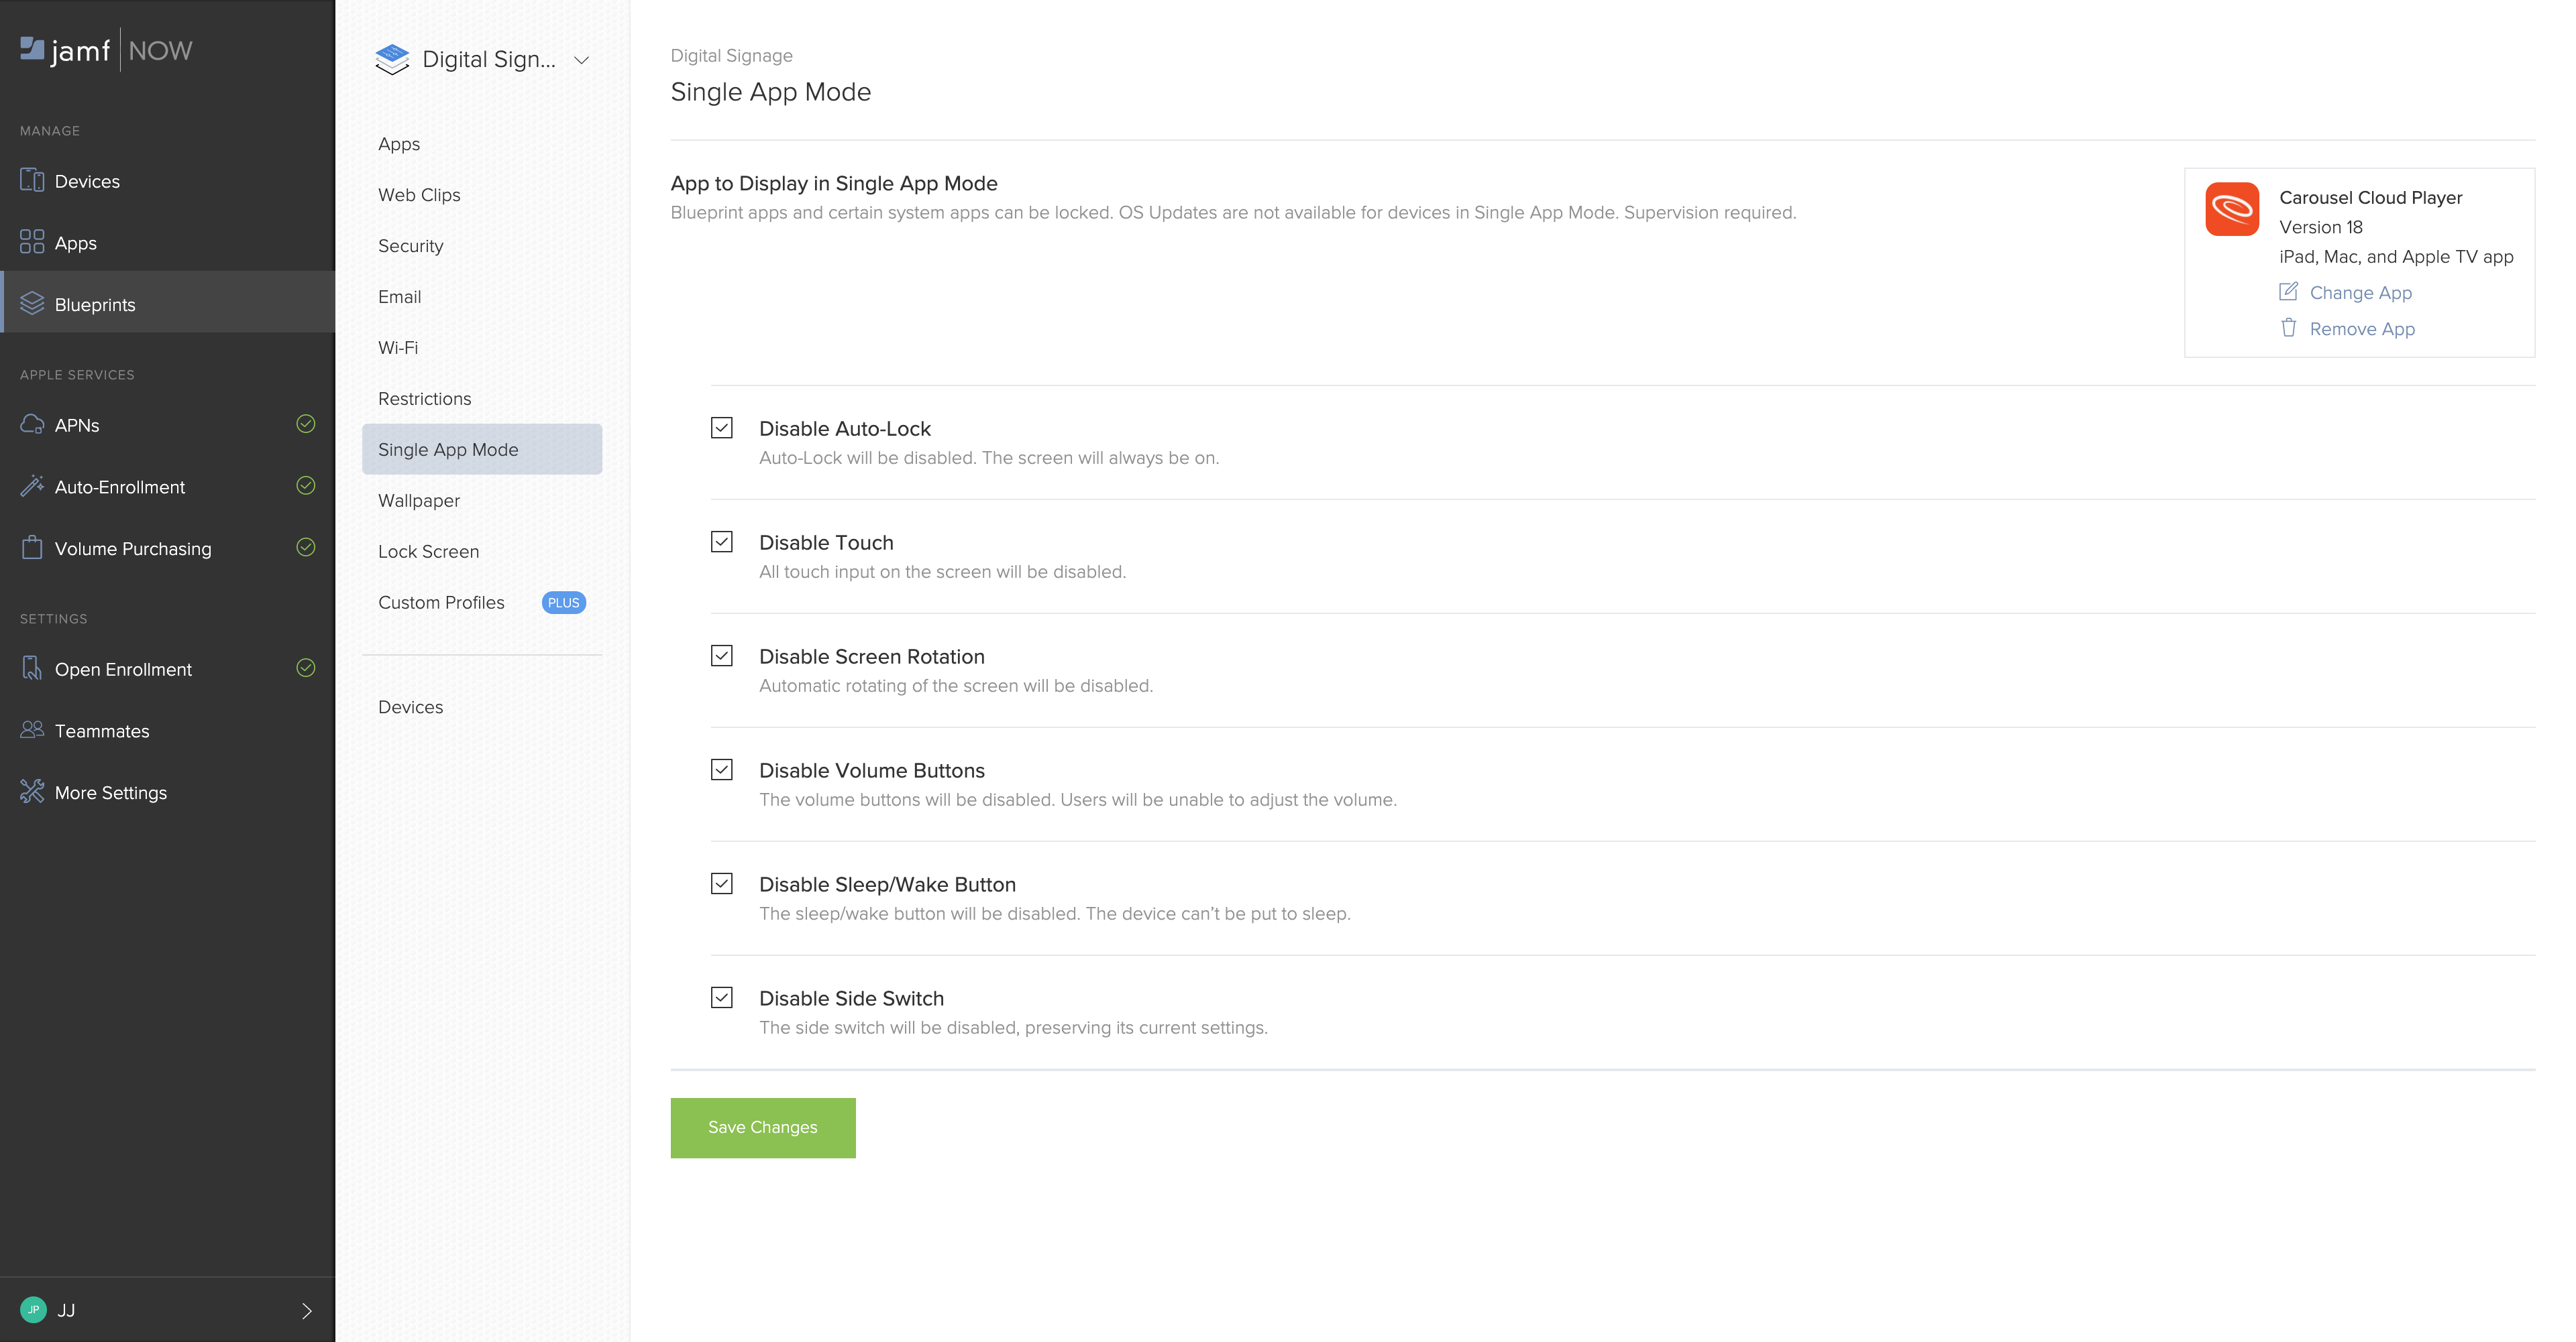Click the Jamf Now logo
The height and width of the screenshot is (1342, 2576).
(106, 50)
